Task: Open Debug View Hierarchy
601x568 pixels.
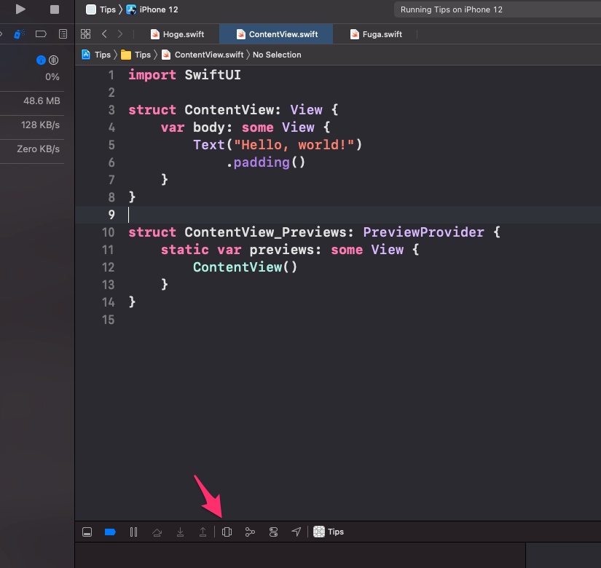Action: 227,532
